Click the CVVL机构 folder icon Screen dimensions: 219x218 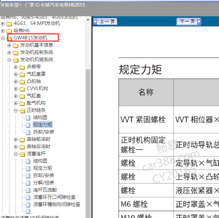tap(22, 89)
